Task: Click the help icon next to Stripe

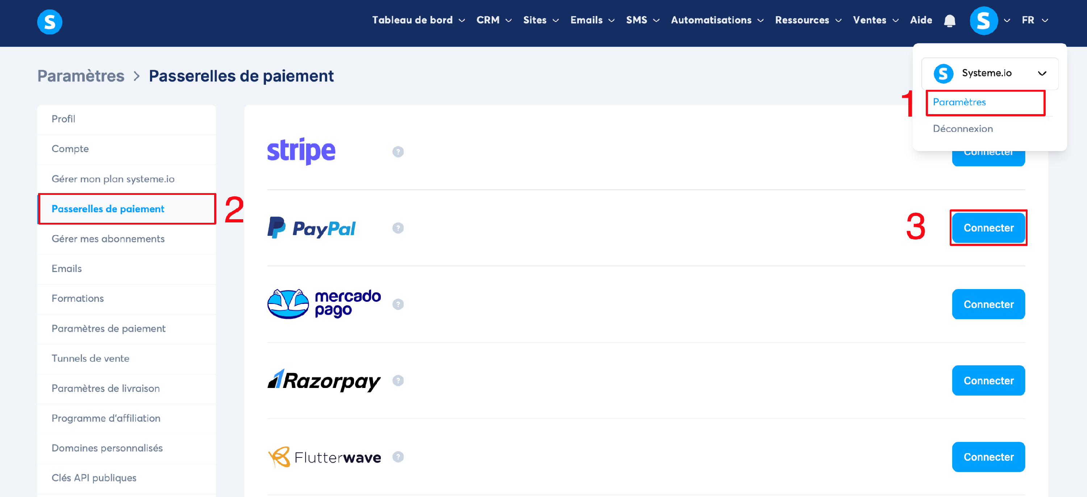Action: click(x=397, y=152)
